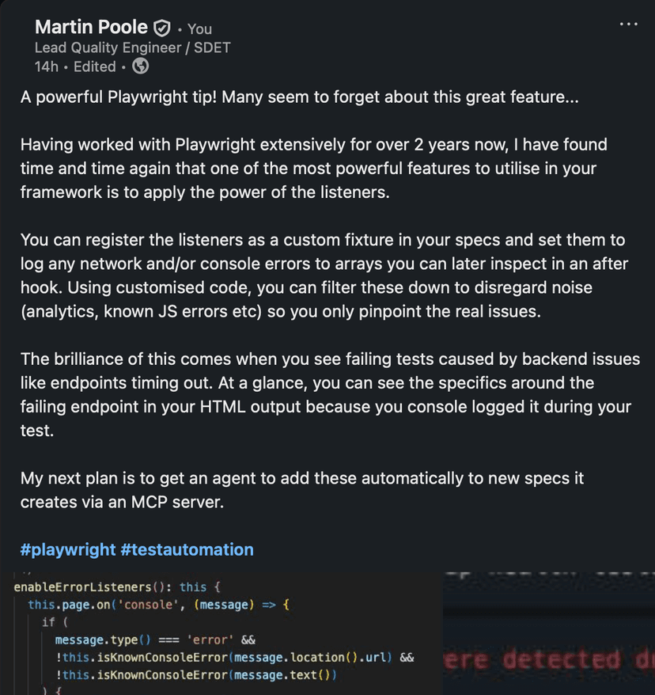Viewport: 655px width, 695px height.
Task: Click the paragraph starting 'Having worked with Playwright'
Action: [313, 168]
